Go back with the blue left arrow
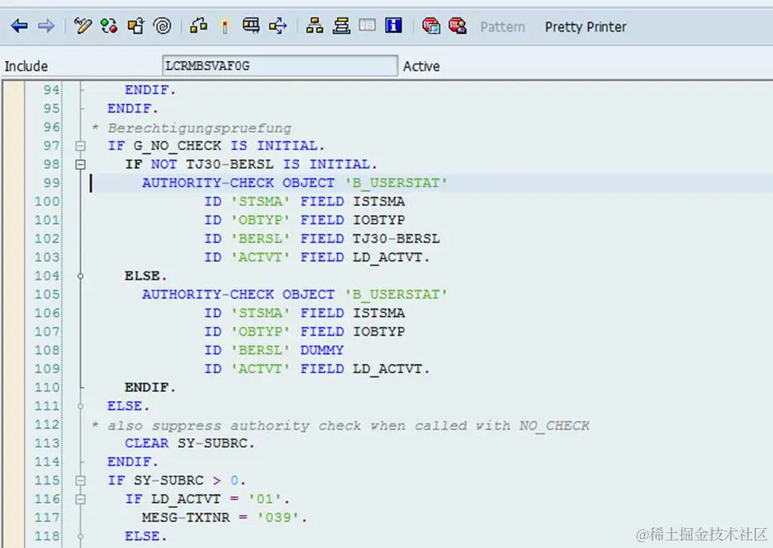 coord(19,26)
